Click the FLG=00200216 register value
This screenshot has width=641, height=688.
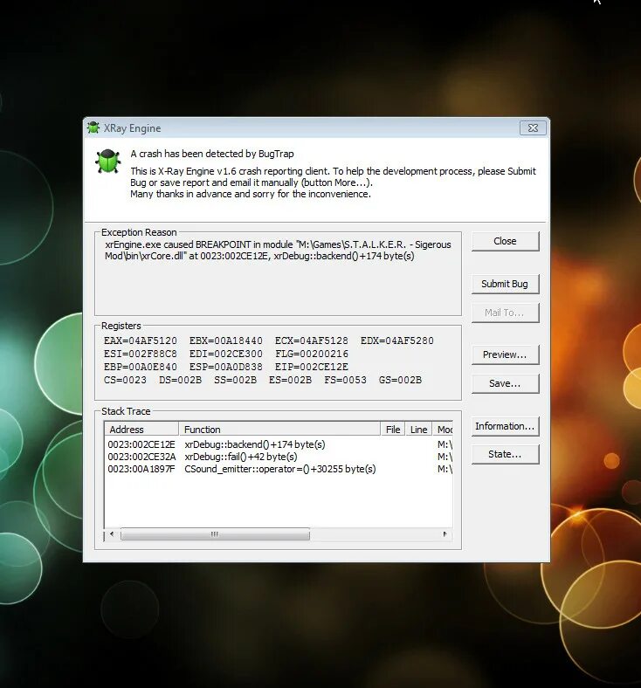[312, 354]
